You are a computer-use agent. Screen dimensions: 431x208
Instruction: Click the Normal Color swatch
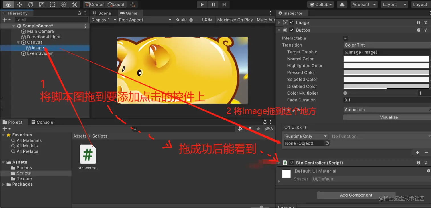coord(386,59)
